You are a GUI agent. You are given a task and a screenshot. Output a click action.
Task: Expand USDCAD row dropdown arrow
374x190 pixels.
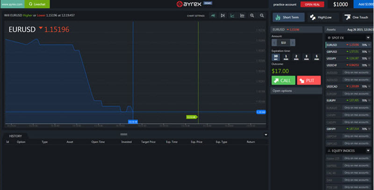pos(369,86)
